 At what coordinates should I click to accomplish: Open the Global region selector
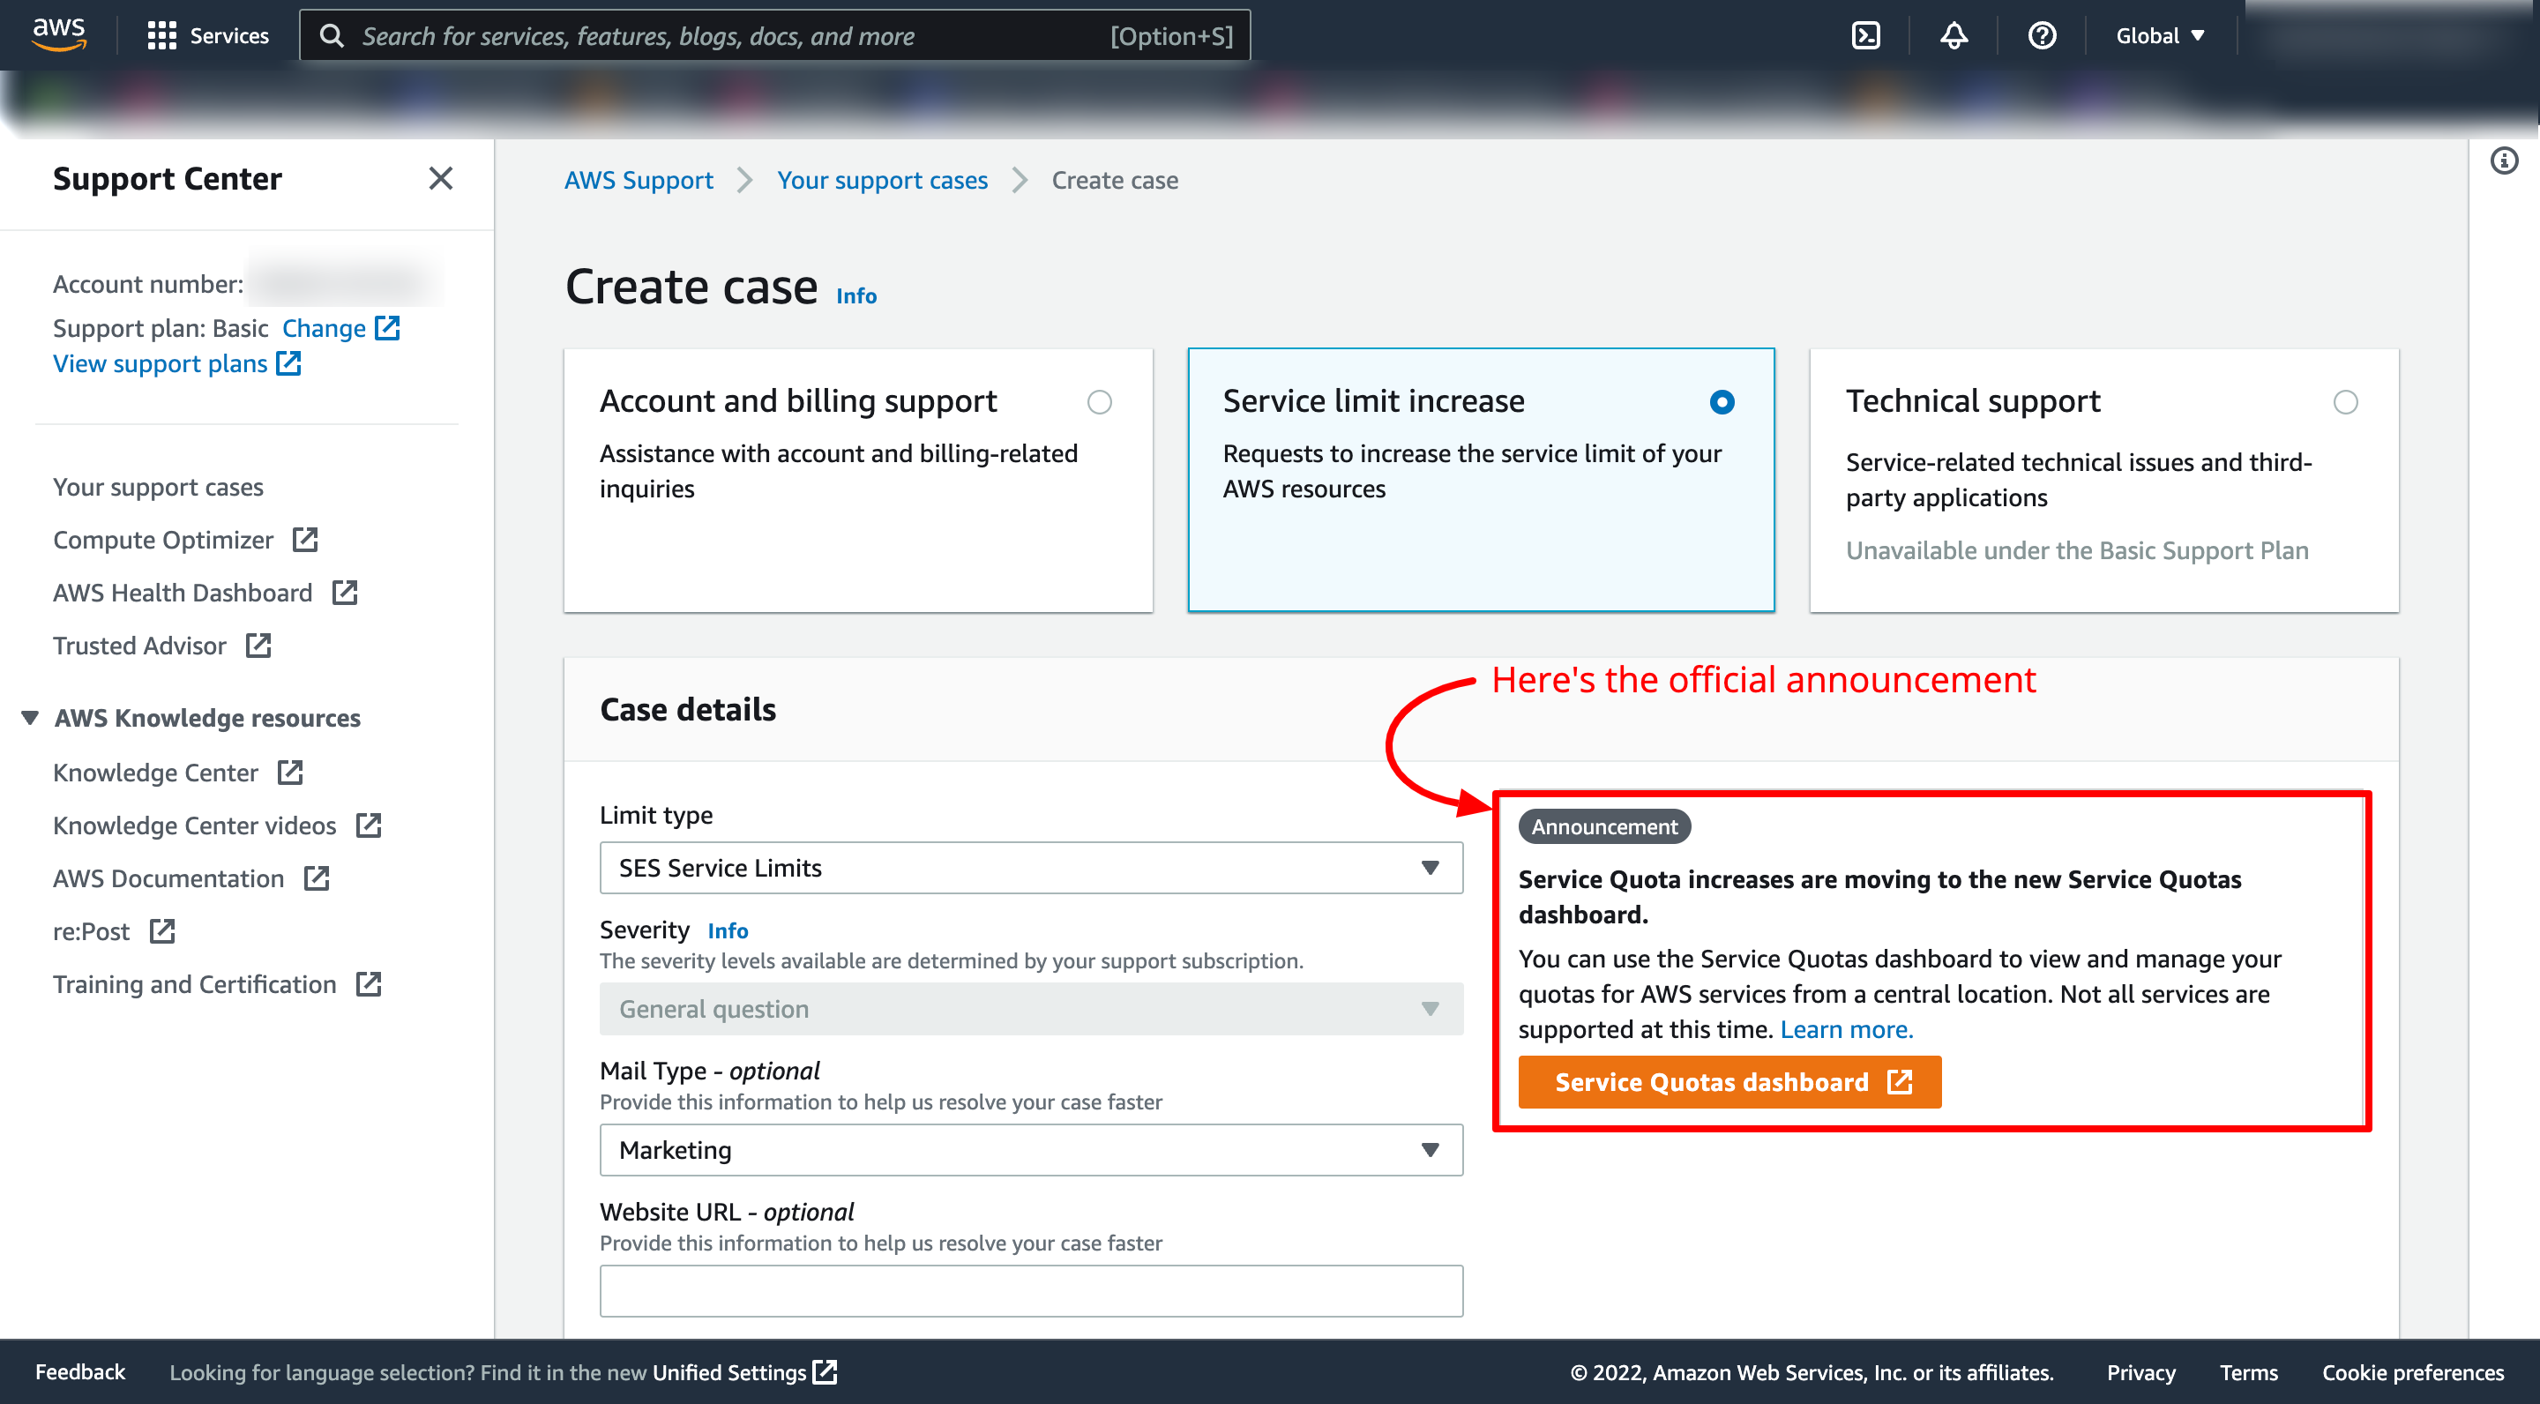[x=2159, y=35]
